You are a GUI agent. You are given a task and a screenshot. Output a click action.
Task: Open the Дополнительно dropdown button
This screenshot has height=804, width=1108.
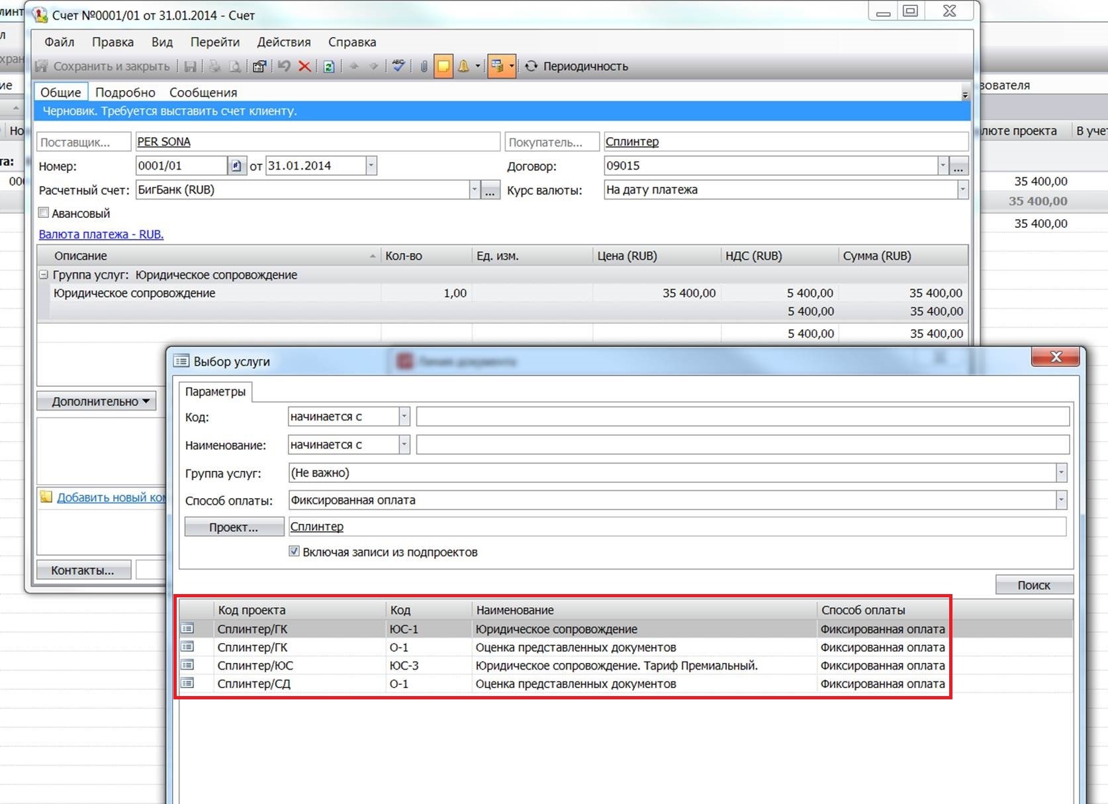97,401
